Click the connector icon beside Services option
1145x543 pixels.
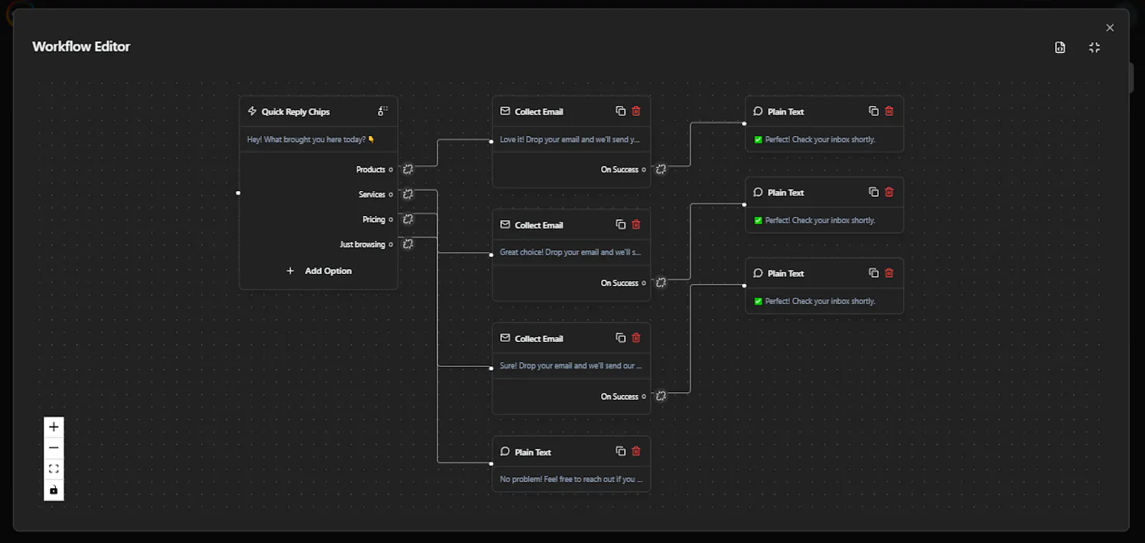pyautogui.click(x=408, y=195)
